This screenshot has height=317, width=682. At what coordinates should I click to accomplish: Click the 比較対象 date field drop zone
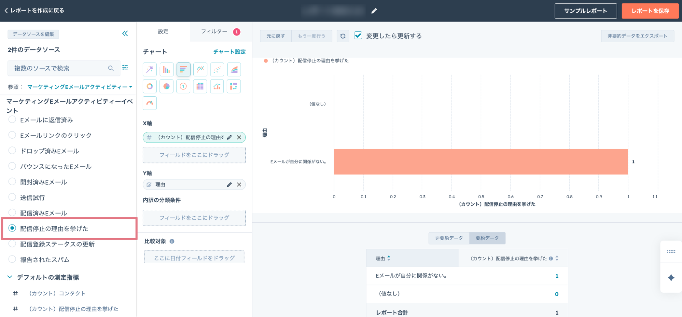coord(194,257)
